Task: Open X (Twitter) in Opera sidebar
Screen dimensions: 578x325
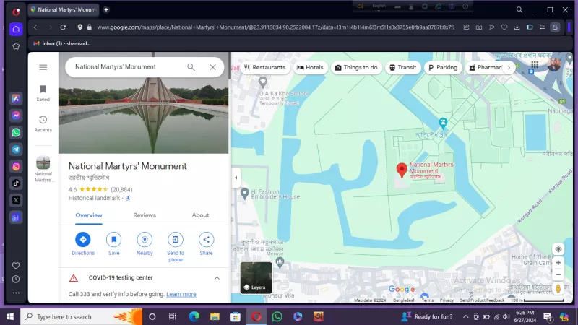Action: tap(16, 201)
